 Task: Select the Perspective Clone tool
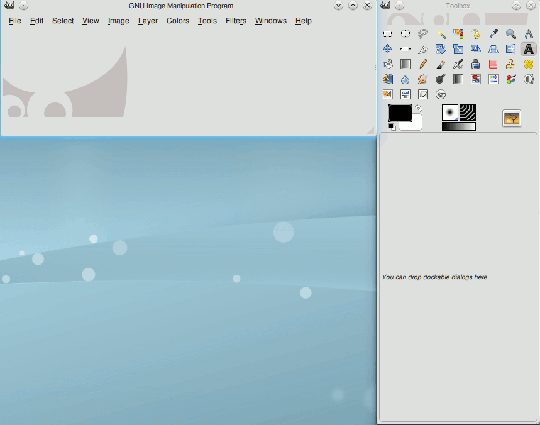(x=387, y=79)
